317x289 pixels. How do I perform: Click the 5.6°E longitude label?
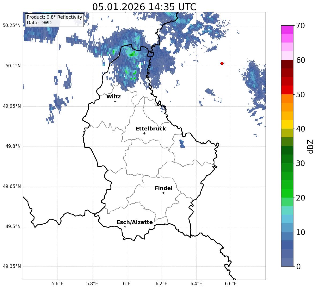tap(58, 284)
